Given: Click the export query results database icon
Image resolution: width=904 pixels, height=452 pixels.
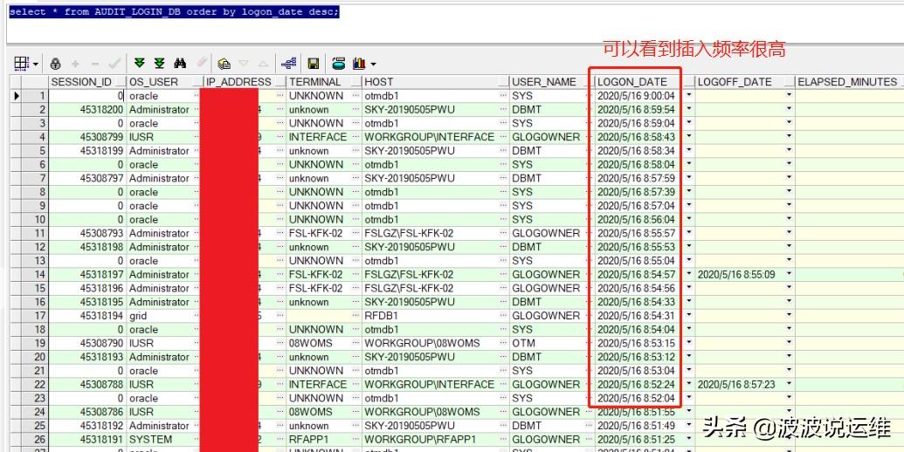Looking at the screenshot, I should [x=339, y=64].
